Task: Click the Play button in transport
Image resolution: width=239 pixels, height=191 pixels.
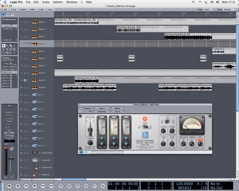Action: (x=26, y=185)
